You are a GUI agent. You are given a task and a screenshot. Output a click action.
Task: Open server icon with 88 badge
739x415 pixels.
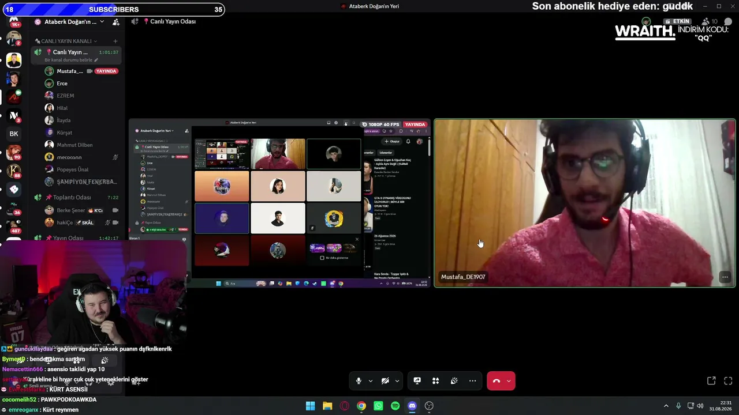point(14,171)
